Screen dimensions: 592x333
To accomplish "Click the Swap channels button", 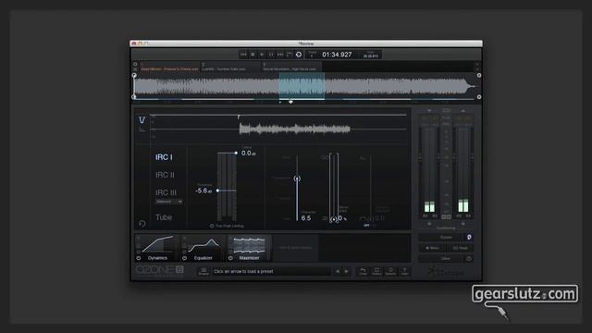I will (x=460, y=248).
